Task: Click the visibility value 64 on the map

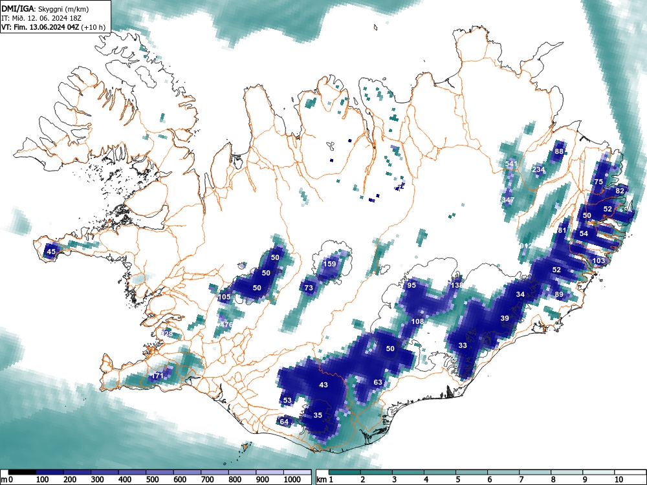Action: click(x=284, y=422)
